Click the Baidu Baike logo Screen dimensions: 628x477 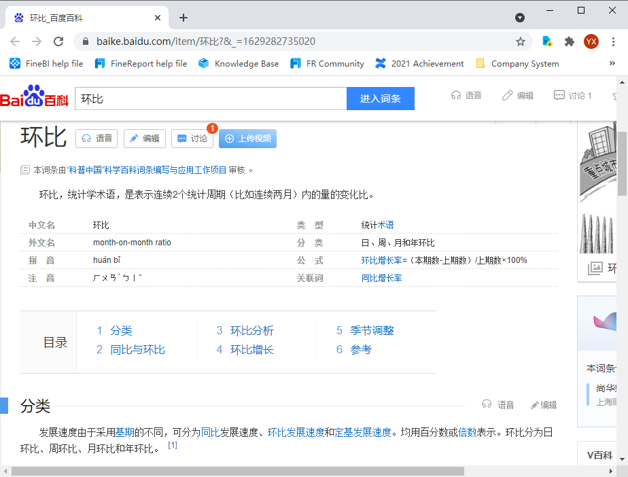click(35, 99)
